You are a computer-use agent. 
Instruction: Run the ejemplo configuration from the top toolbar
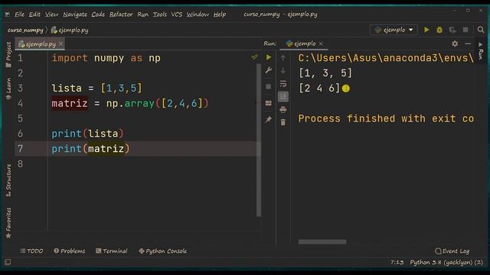(x=426, y=30)
